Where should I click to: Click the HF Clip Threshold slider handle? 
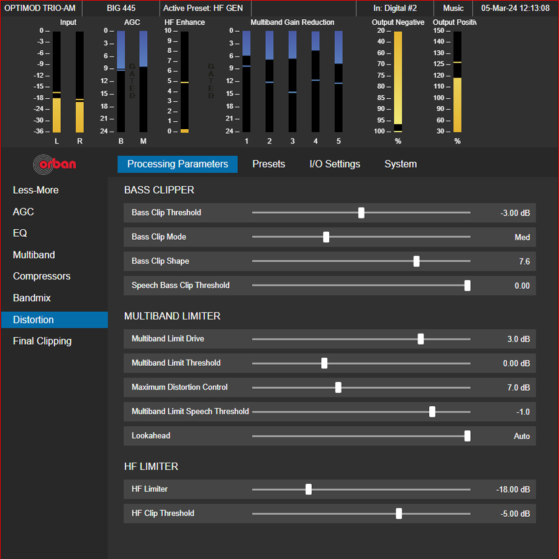[x=399, y=514]
